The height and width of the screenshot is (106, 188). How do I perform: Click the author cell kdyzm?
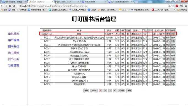pos(109,38)
